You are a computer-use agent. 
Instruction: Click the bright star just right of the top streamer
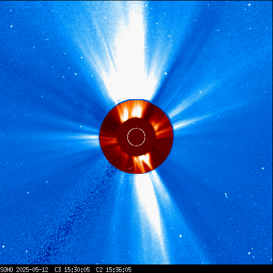[166, 74]
